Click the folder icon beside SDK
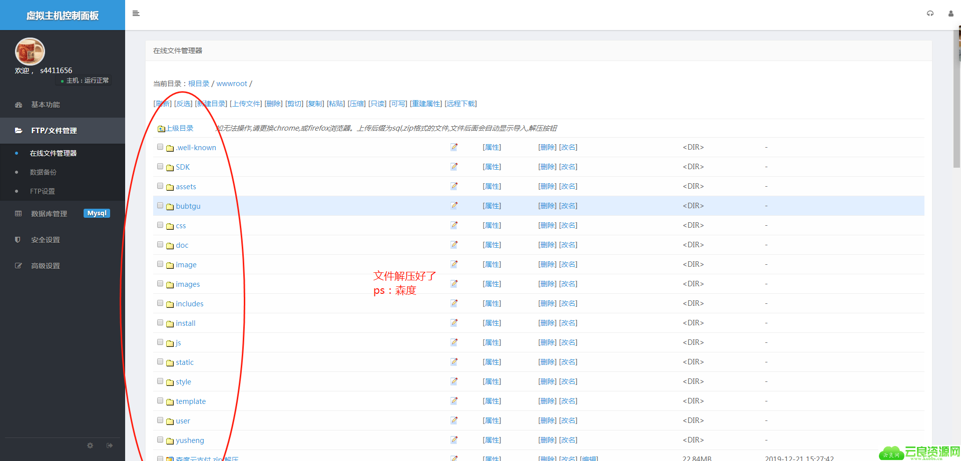This screenshot has height=461, width=961. [170, 168]
